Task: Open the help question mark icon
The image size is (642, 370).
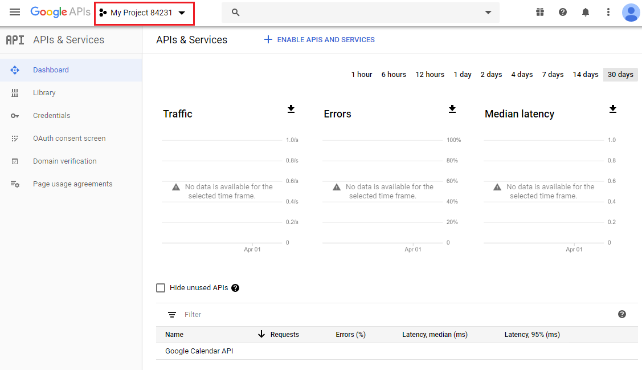Action: pyautogui.click(x=563, y=13)
